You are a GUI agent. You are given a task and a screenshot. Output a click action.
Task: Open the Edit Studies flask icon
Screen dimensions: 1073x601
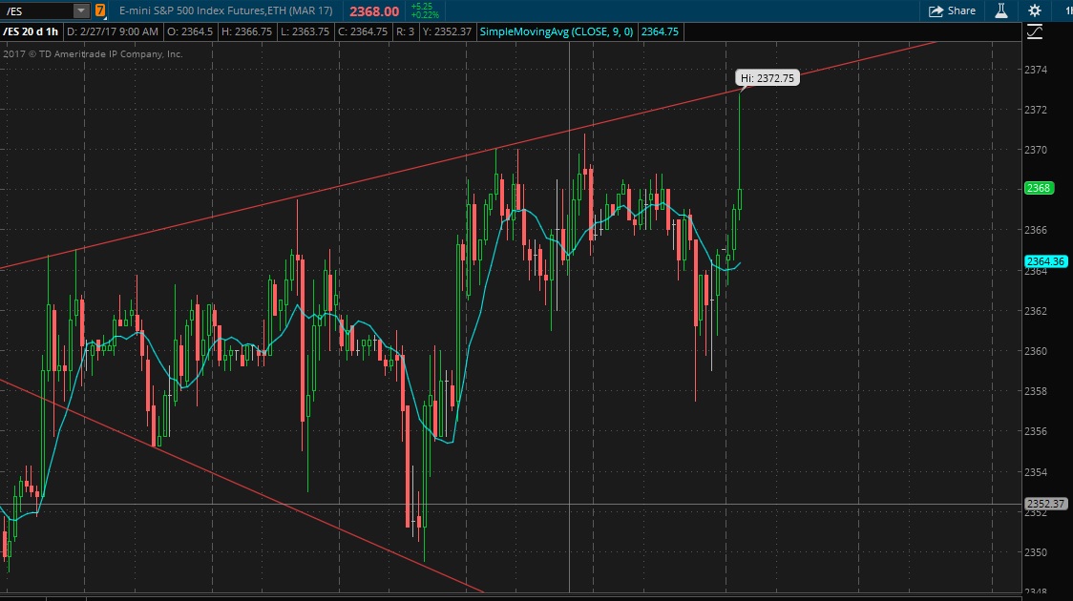point(1001,10)
